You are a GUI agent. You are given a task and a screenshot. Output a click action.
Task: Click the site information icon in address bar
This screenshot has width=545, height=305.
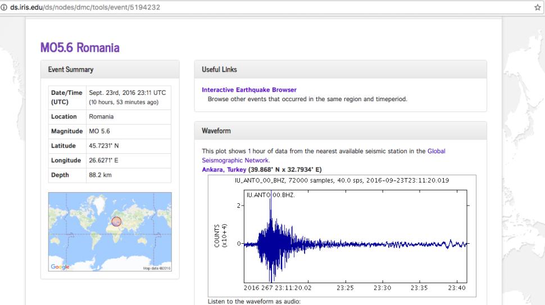tap(5, 6)
